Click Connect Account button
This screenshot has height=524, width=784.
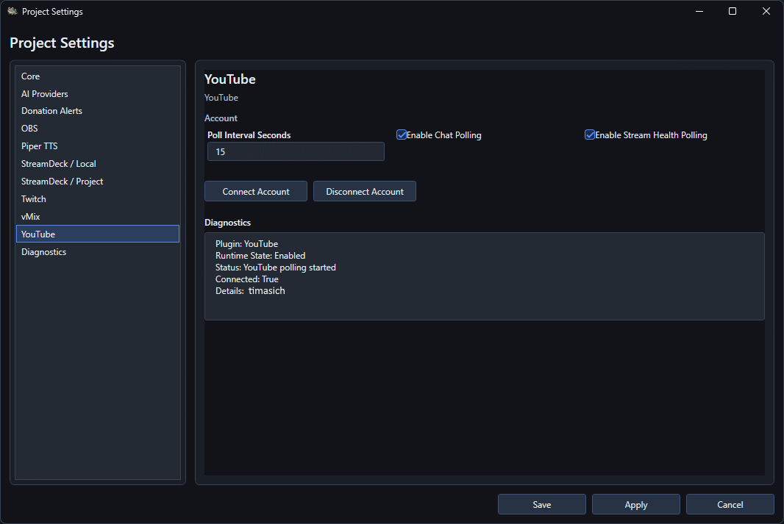[256, 191]
